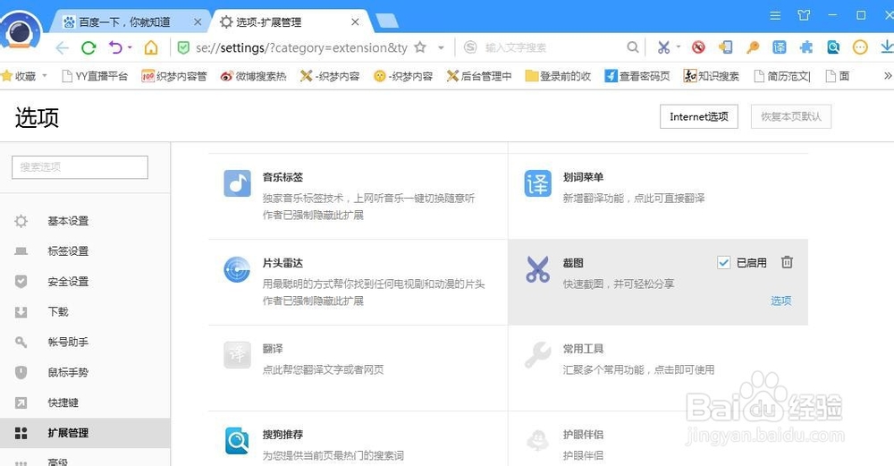894x466 pixels.
Task: Click the Sogou recommend toolbar icon
Action: [833, 47]
